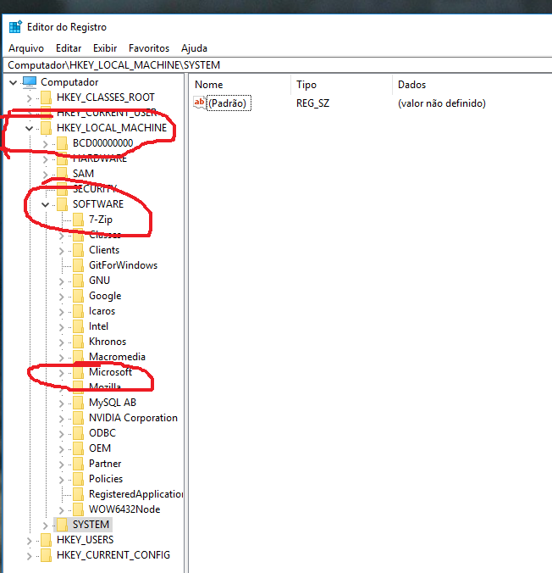Select the Icaros folder icon
Screen dimensions: 552x573
click(78, 311)
